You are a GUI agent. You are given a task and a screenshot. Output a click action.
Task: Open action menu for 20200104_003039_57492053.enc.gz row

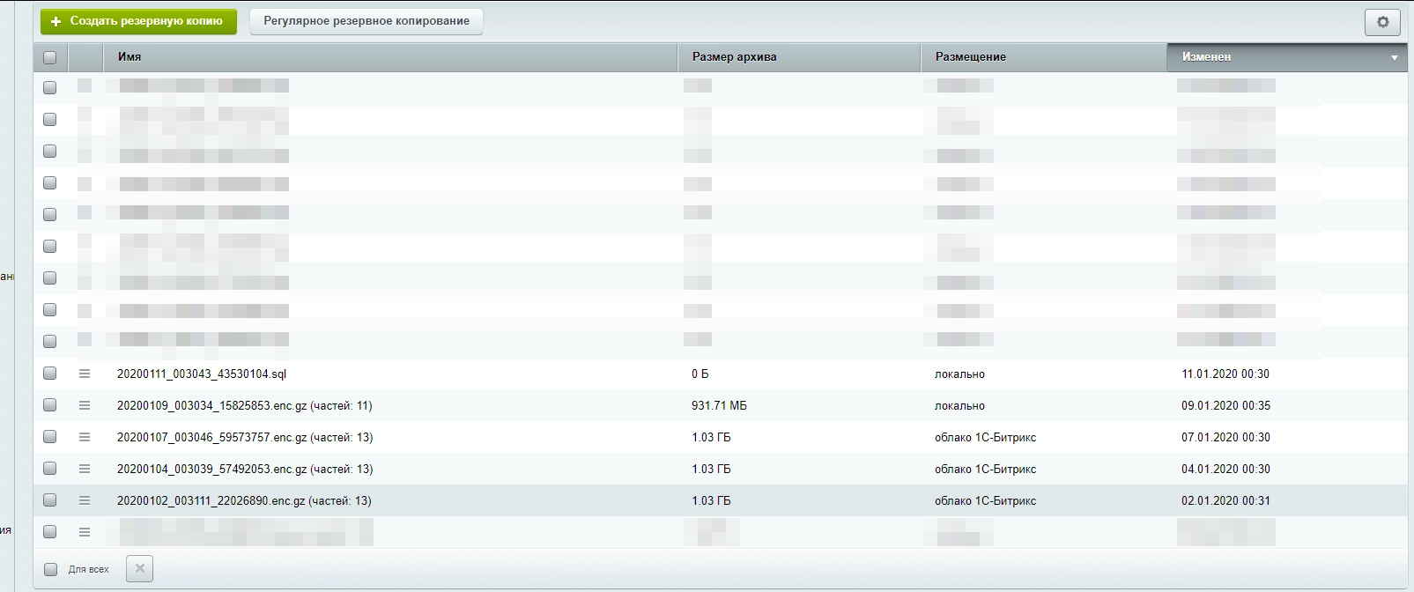[x=85, y=469]
